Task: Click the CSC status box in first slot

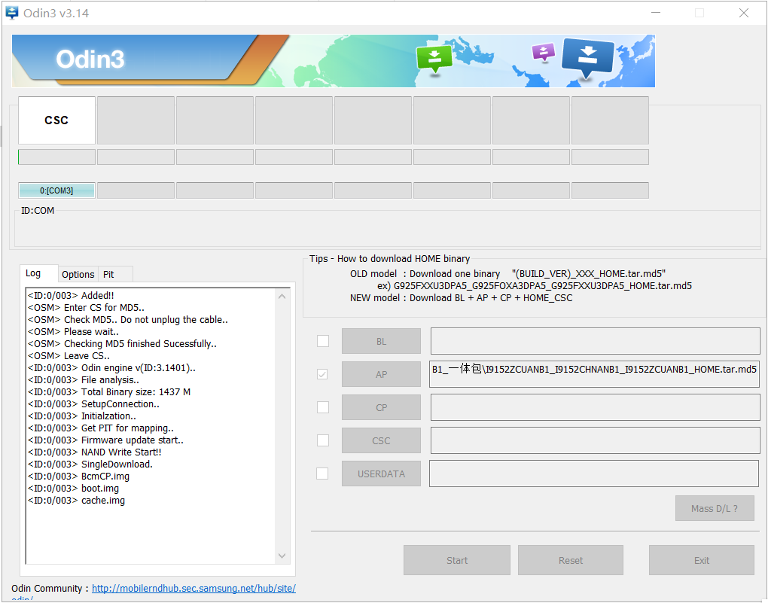Action: pos(56,120)
